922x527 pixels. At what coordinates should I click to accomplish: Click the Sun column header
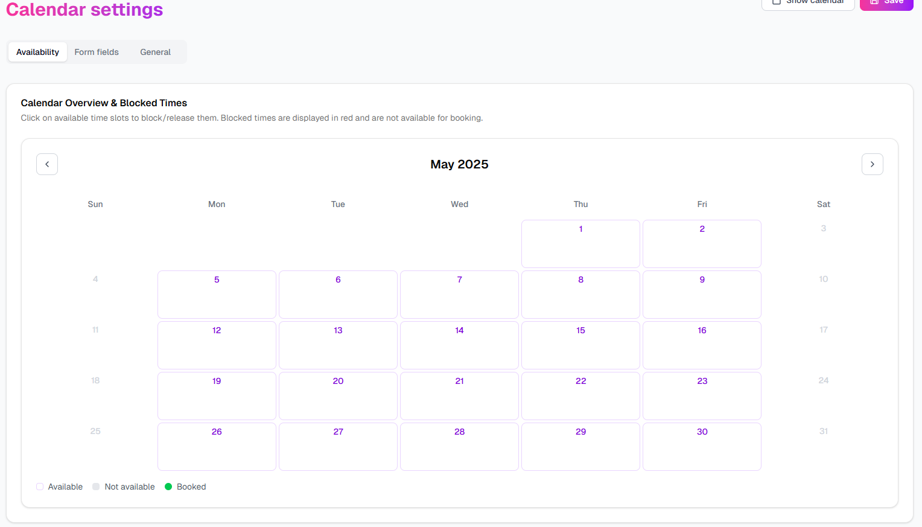[95, 204]
